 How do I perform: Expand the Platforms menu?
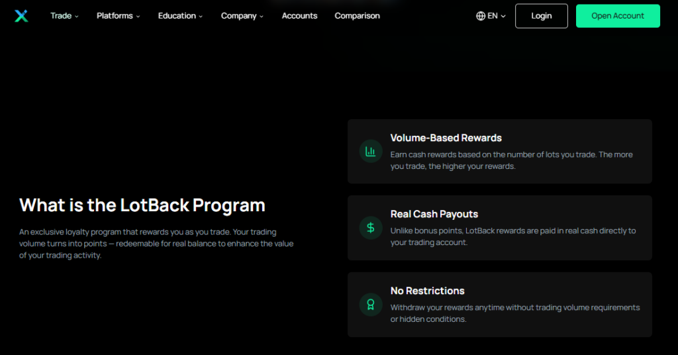[118, 16]
